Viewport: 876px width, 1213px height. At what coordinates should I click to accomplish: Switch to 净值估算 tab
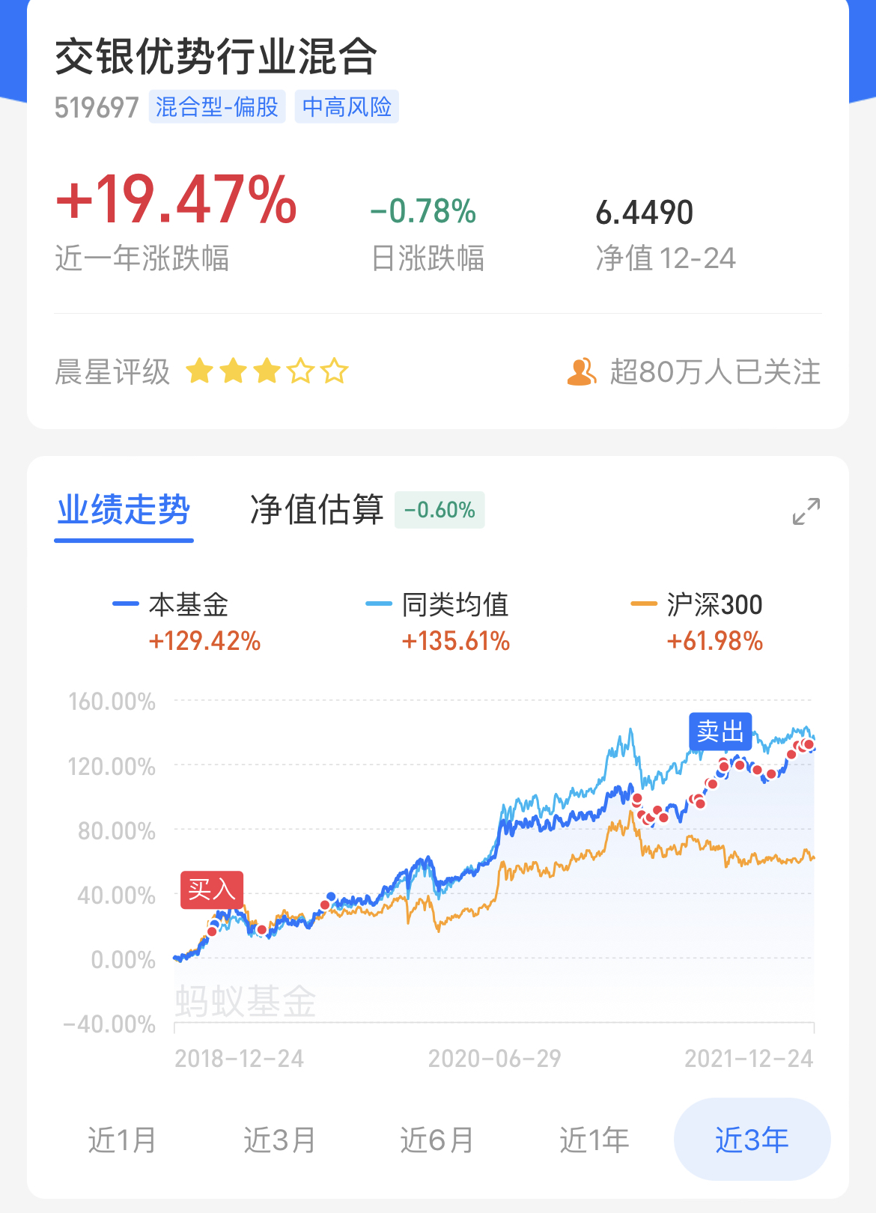(316, 511)
